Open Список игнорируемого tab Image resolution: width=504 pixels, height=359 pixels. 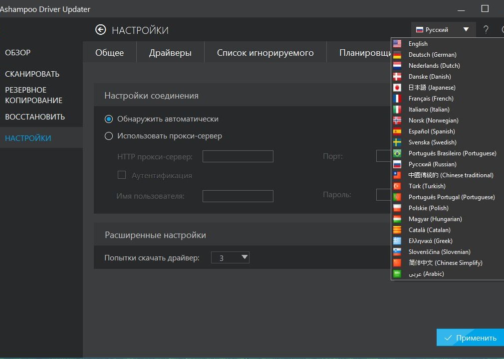pos(265,53)
